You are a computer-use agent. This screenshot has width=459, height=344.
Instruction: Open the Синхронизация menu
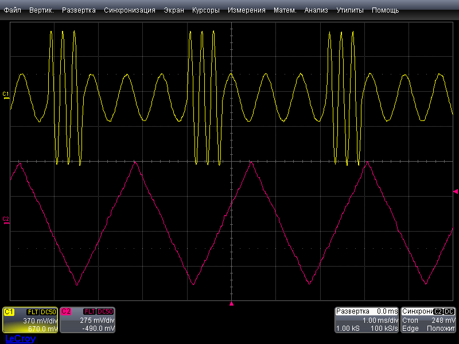tap(130, 10)
